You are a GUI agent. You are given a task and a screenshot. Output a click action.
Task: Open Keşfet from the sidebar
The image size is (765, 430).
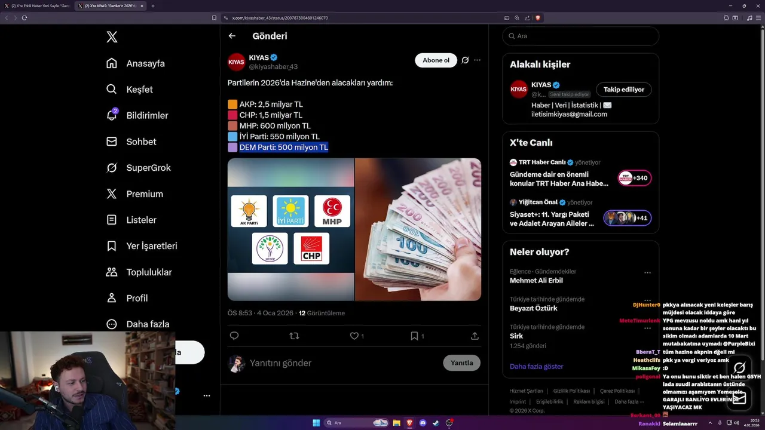[x=129, y=90]
